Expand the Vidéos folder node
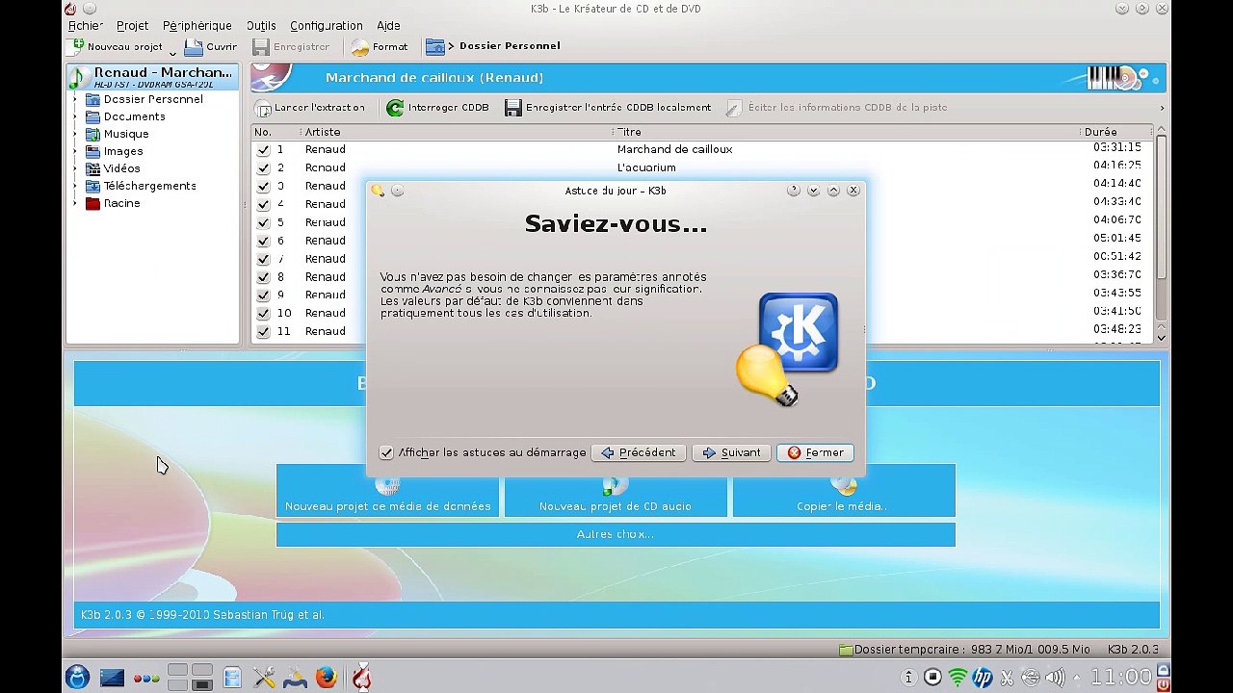Image resolution: width=1233 pixels, height=693 pixels. [x=75, y=168]
